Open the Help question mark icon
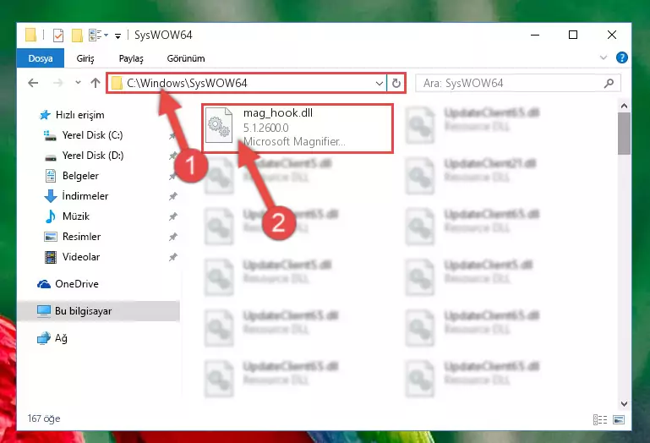 (x=622, y=57)
